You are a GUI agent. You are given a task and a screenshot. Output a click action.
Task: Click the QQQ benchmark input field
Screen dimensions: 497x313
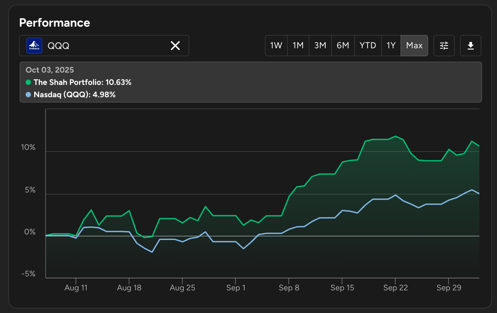tap(104, 46)
